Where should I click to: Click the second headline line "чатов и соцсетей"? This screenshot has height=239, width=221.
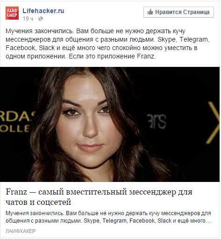[x=38, y=202]
